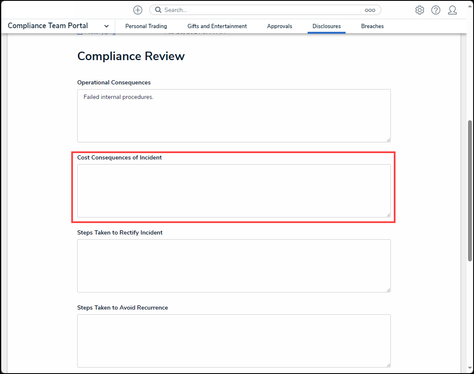Switch to the Breaches tab
The image size is (474, 374).
[x=372, y=26]
